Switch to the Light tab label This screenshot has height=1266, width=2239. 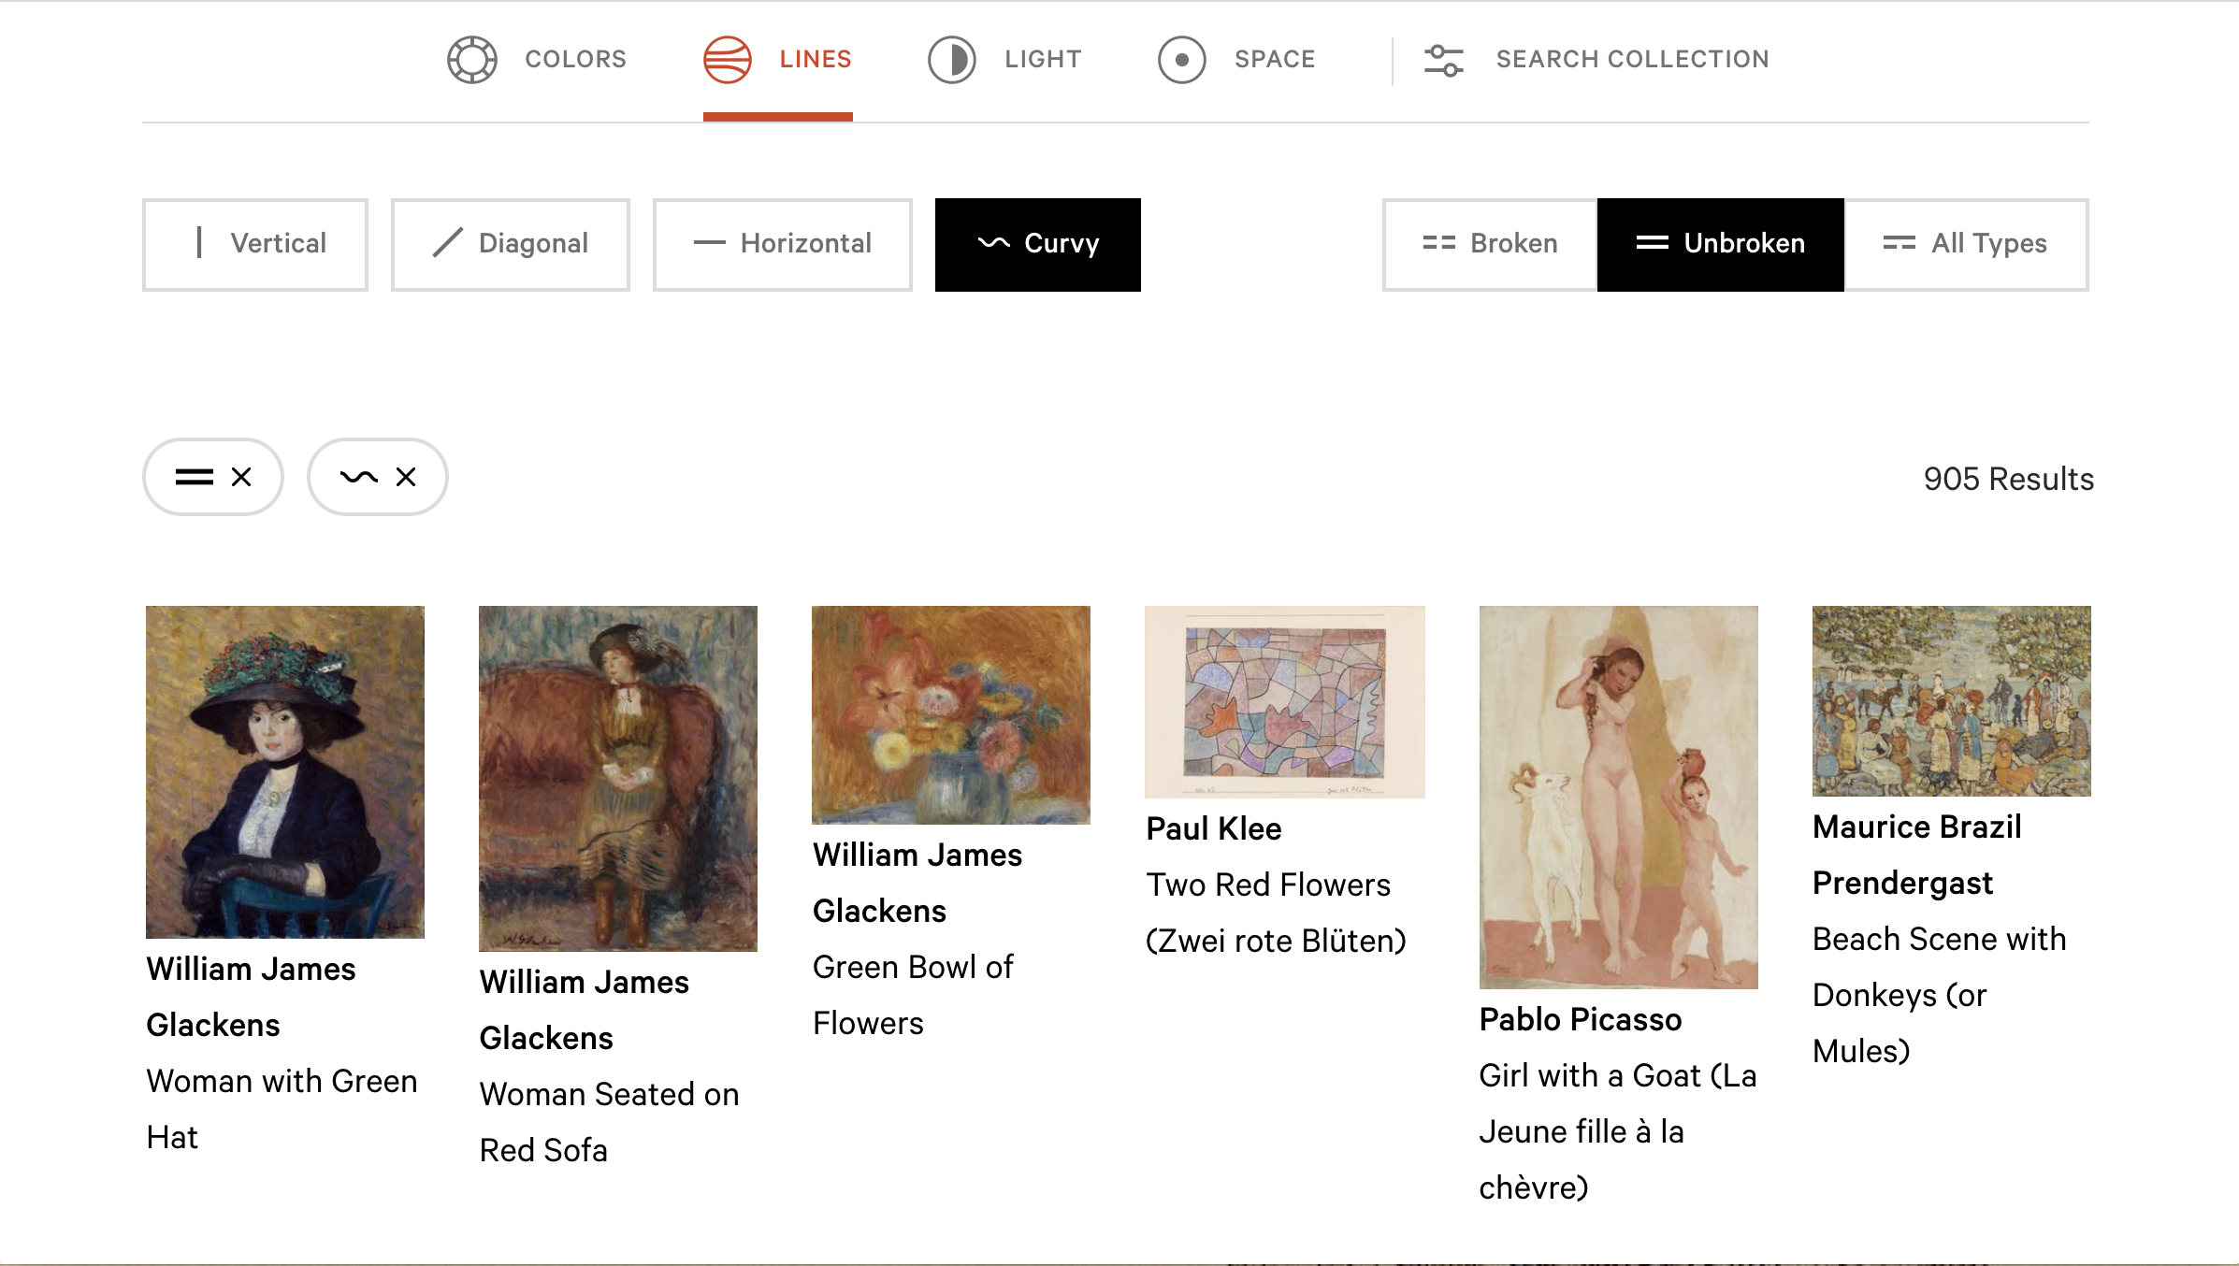1043,59
